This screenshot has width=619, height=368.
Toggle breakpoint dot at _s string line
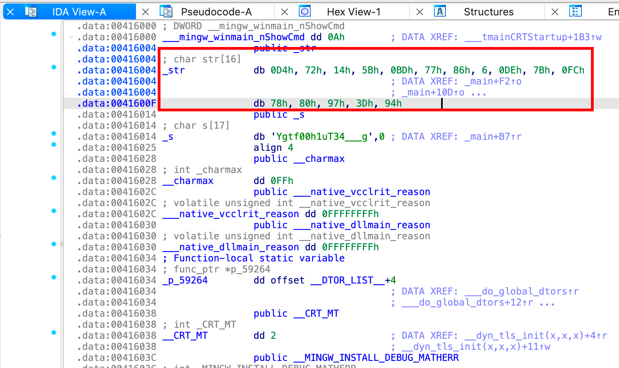pyautogui.click(x=54, y=133)
